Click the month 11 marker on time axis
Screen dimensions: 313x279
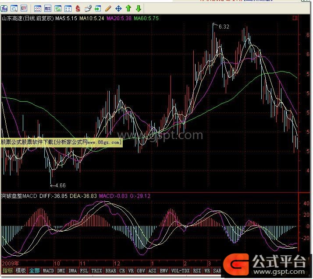pos(82,264)
